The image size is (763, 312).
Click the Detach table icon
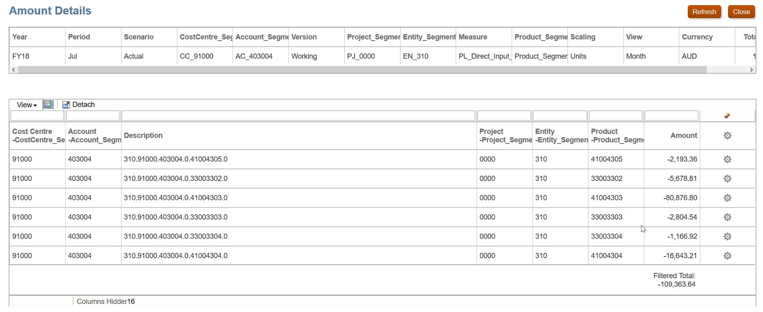(x=66, y=105)
